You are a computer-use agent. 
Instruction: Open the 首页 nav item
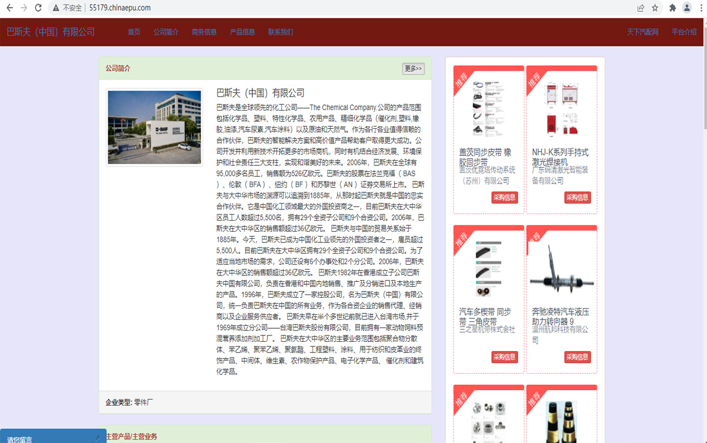(134, 32)
